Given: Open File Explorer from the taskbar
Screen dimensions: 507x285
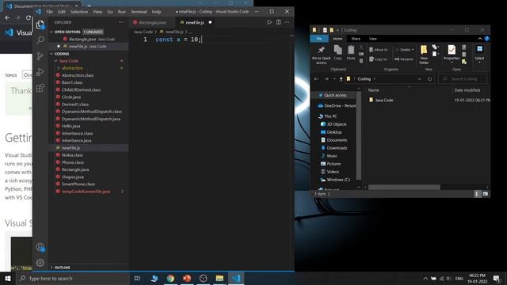Looking at the screenshot, I should 219,278.
